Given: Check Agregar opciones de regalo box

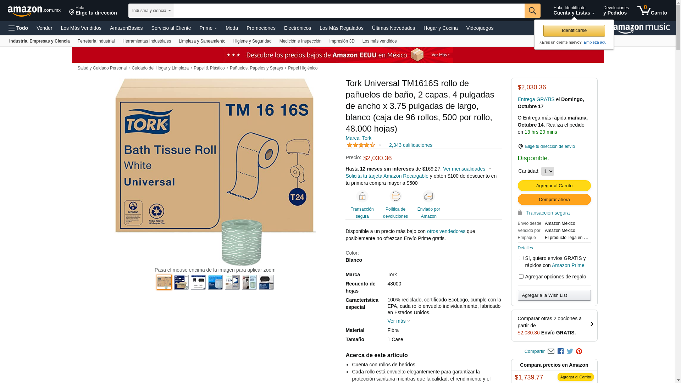Looking at the screenshot, I should coord(521,277).
